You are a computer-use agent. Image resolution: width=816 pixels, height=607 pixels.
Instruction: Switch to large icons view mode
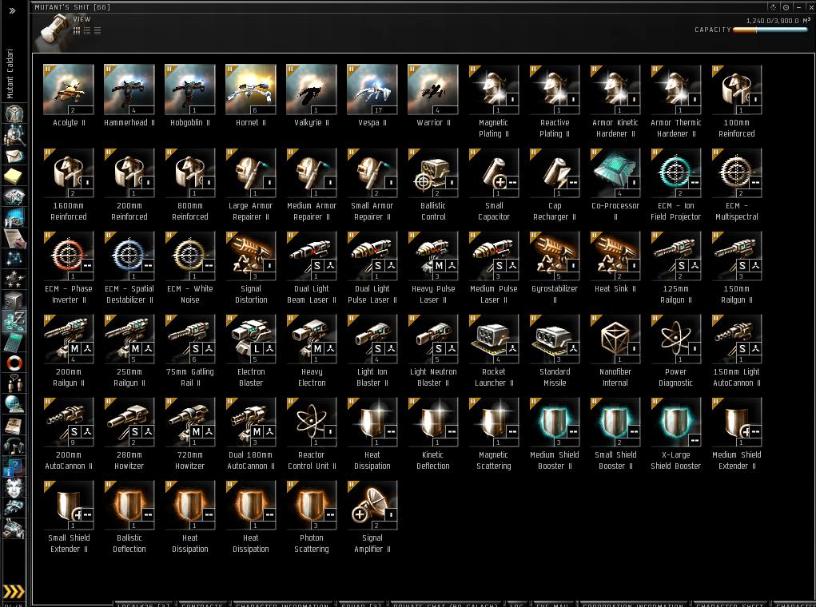click(x=77, y=30)
